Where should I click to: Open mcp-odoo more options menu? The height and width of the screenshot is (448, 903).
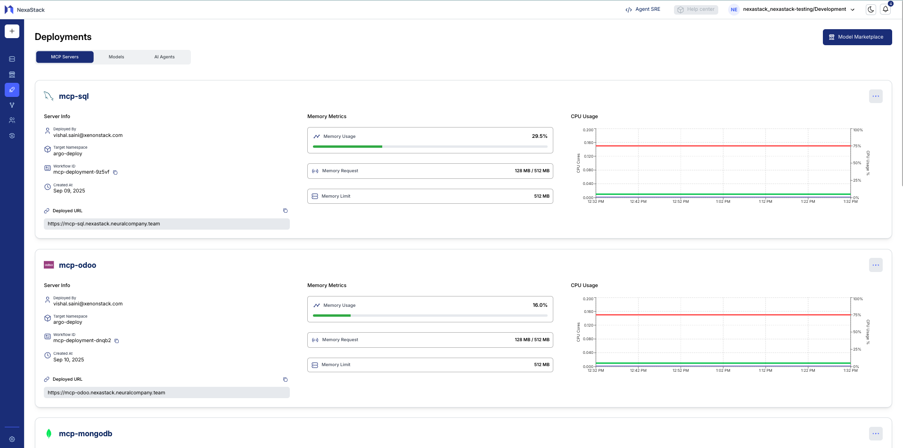[875, 265]
